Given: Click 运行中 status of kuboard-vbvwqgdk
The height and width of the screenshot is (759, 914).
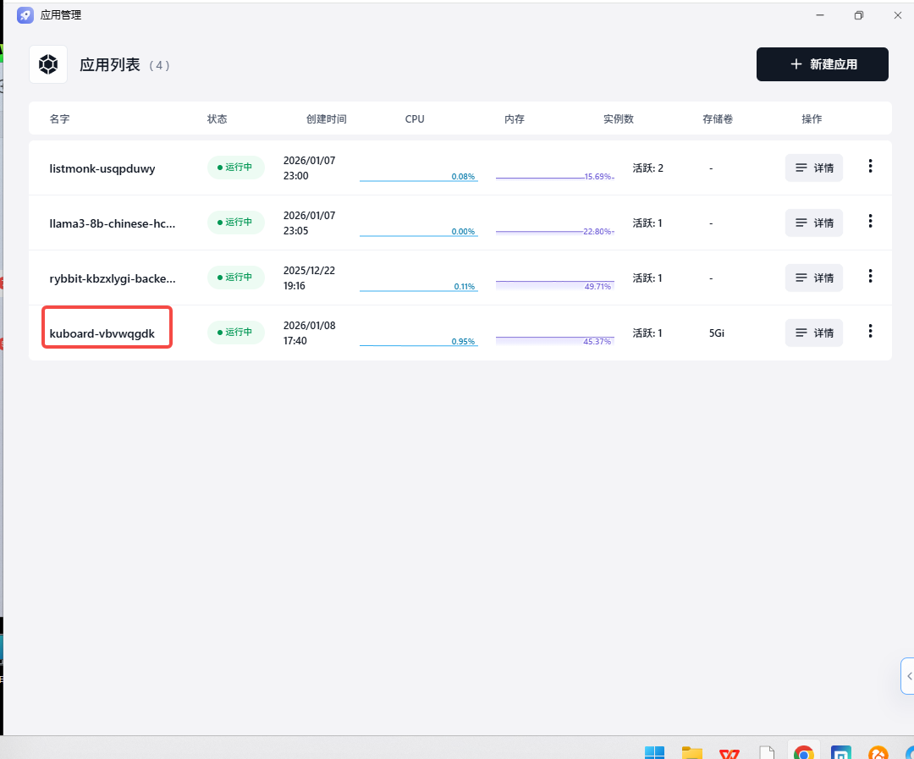Looking at the screenshot, I should (x=235, y=333).
